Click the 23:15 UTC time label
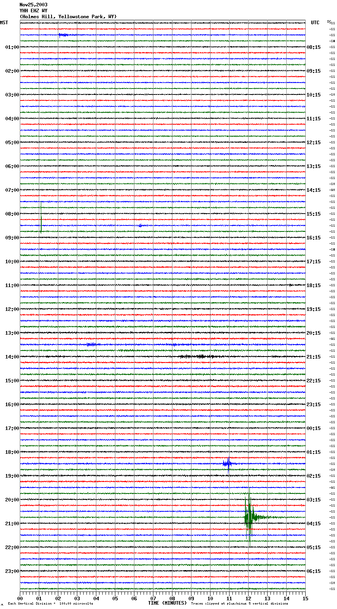 314,405
